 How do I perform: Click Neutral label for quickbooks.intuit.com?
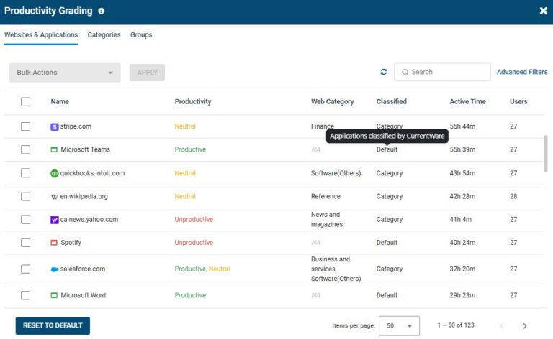185,173
